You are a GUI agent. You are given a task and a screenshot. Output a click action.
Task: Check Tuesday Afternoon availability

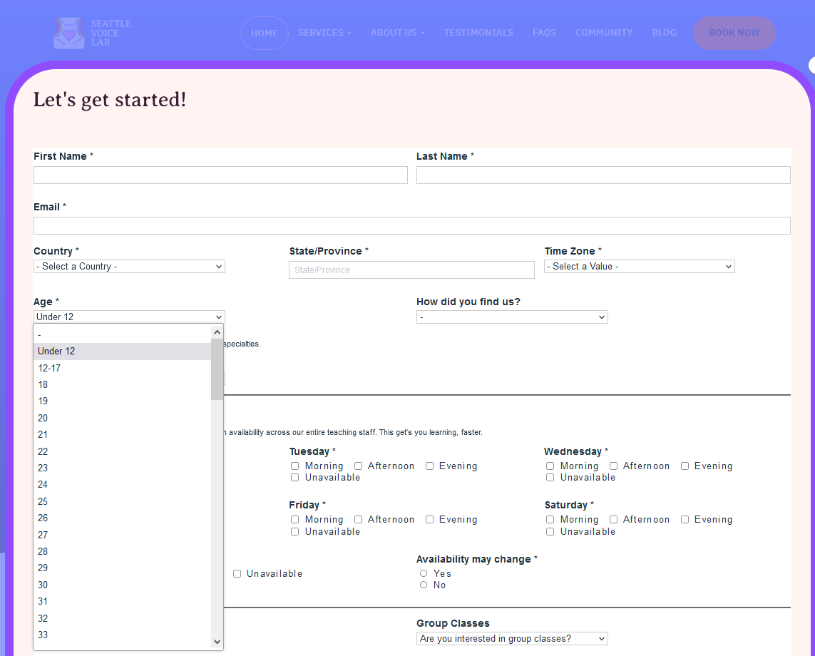pyautogui.click(x=358, y=466)
